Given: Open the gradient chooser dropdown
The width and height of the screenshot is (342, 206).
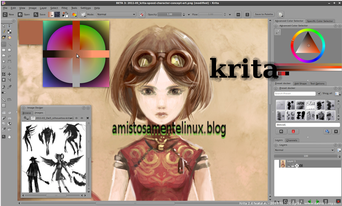Looking at the screenshot, I should click(x=51, y=15).
